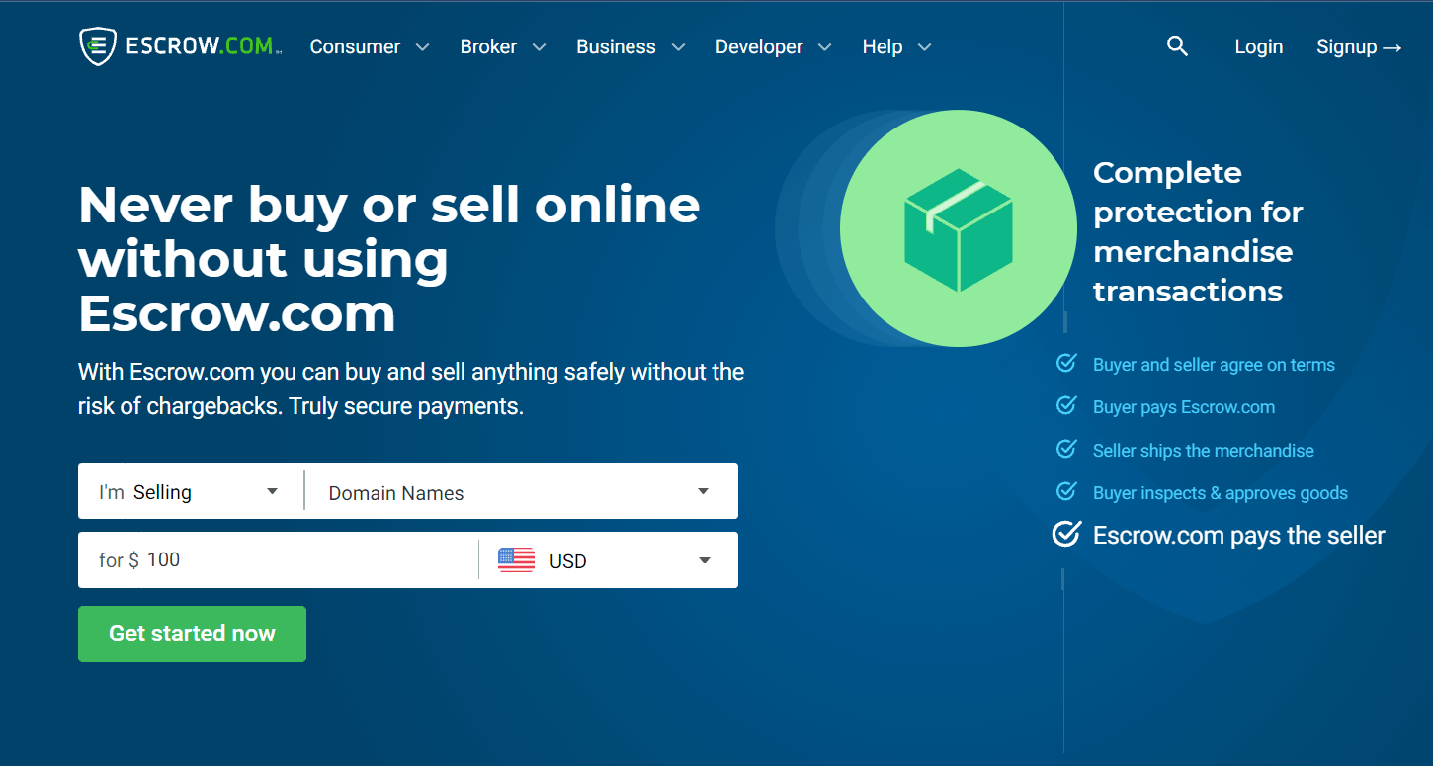Click the checkmark beside 'Seller ships the merchandise'
1433x766 pixels.
(x=1065, y=449)
